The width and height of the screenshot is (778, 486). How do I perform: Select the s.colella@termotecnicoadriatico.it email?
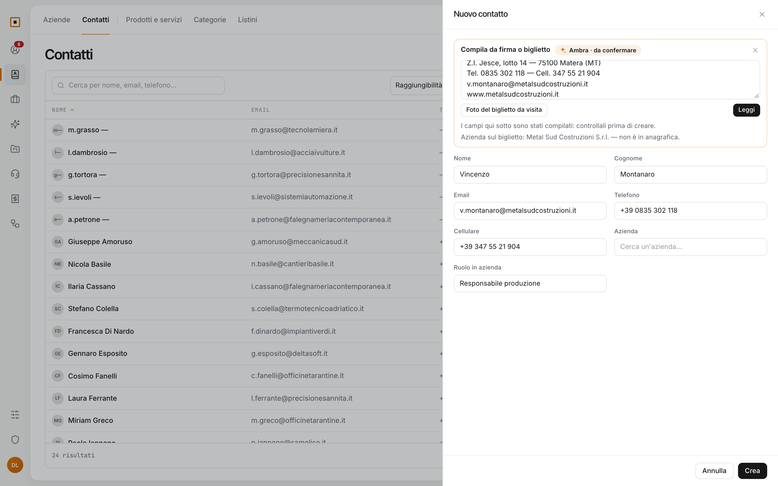(x=307, y=309)
